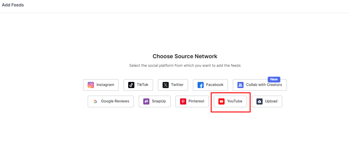Click the Instagram logo icon
Viewport: 350px width, 156px height.
[91, 85]
